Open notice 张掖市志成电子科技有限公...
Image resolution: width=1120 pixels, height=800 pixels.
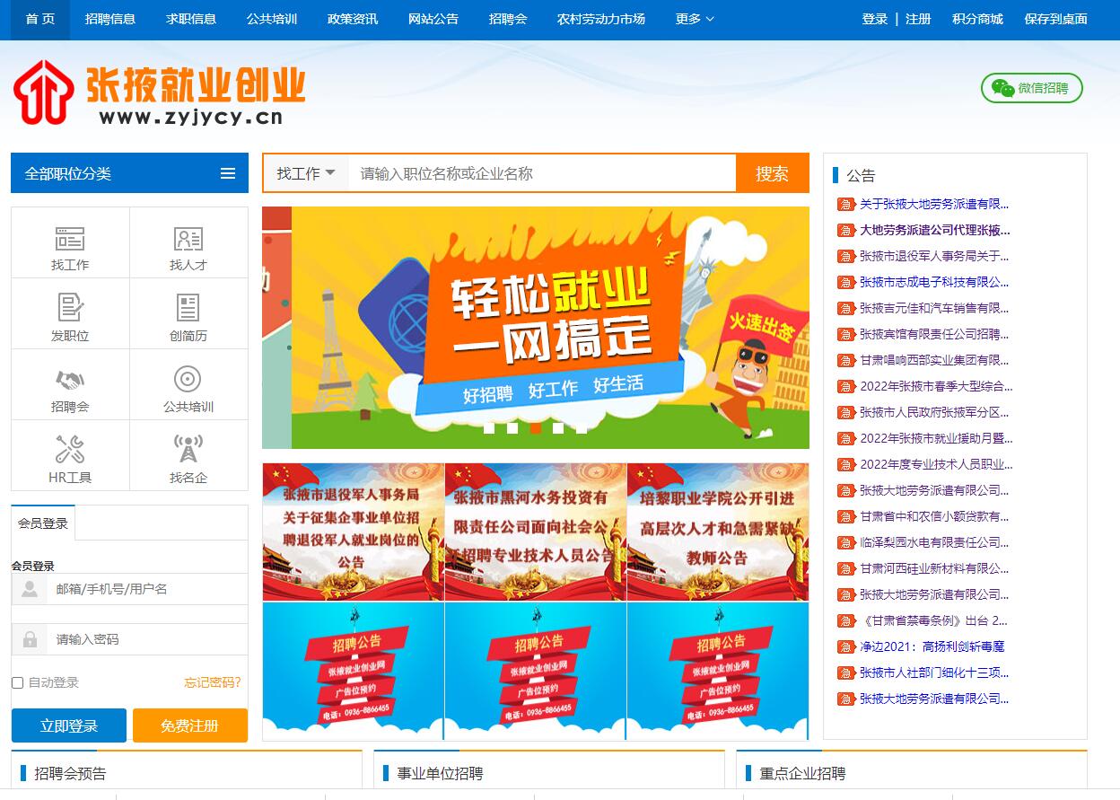click(x=935, y=282)
